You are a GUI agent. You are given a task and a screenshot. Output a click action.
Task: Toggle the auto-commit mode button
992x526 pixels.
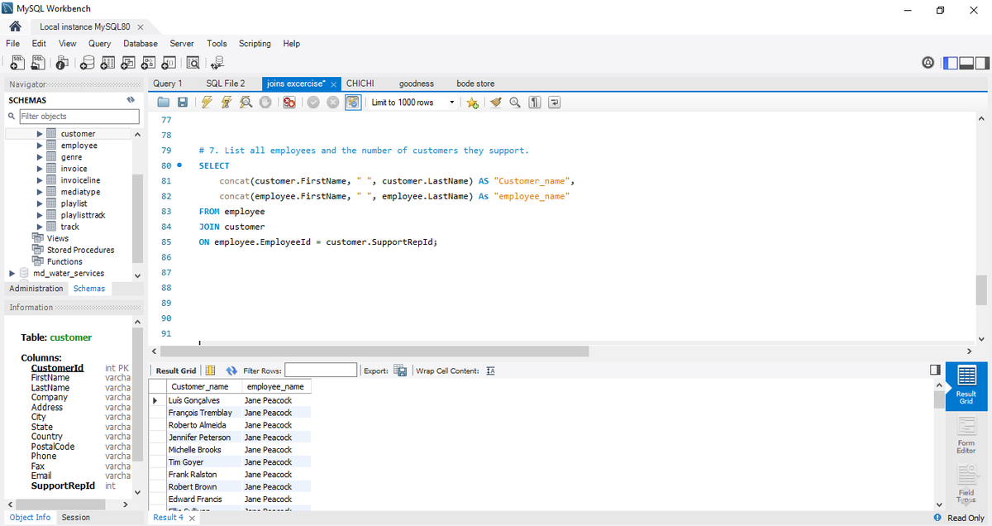coord(353,103)
